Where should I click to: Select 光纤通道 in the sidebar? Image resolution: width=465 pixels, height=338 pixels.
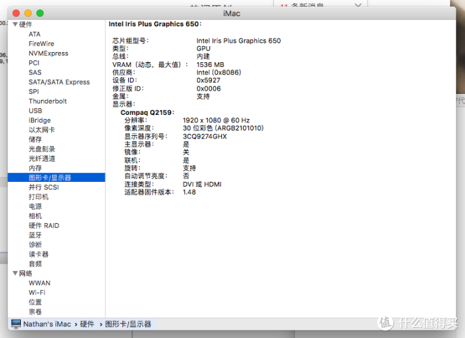tap(42, 159)
